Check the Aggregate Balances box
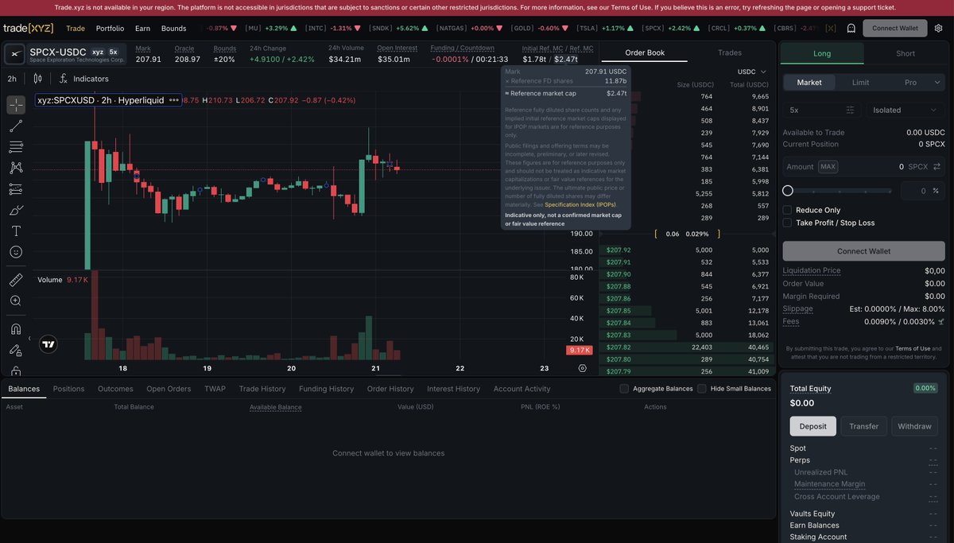This screenshot has height=543, width=954. pos(624,389)
